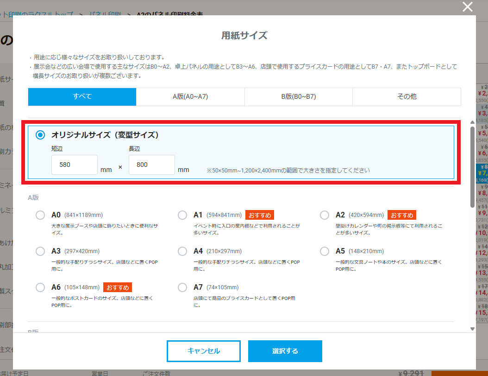Cancel the dialog with キャンセル

(x=203, y=351)
